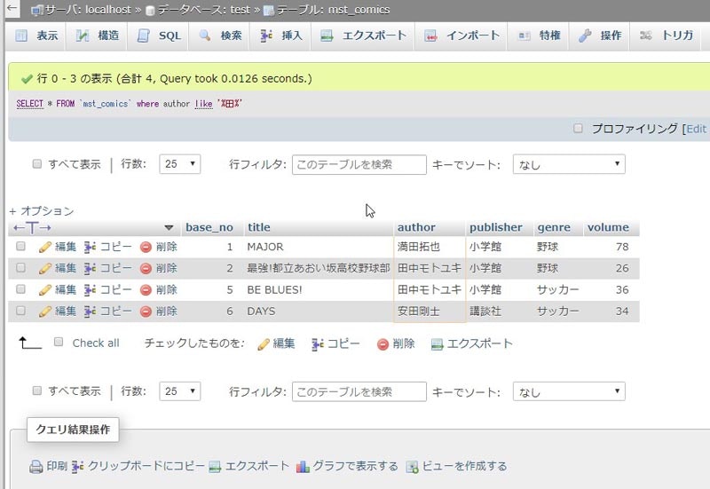710x489 pixels.
Task: Click the ビューを作成する icon
Action: click(412, 466)
